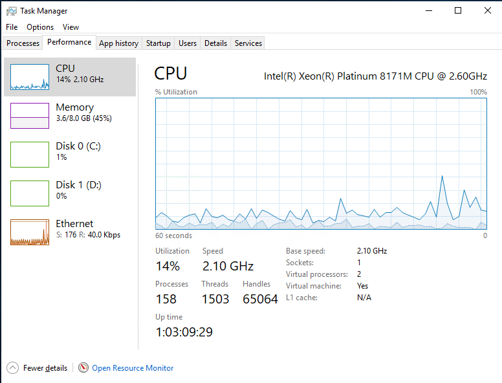Click the CPU utilization graph area

[x=321, y=164]
